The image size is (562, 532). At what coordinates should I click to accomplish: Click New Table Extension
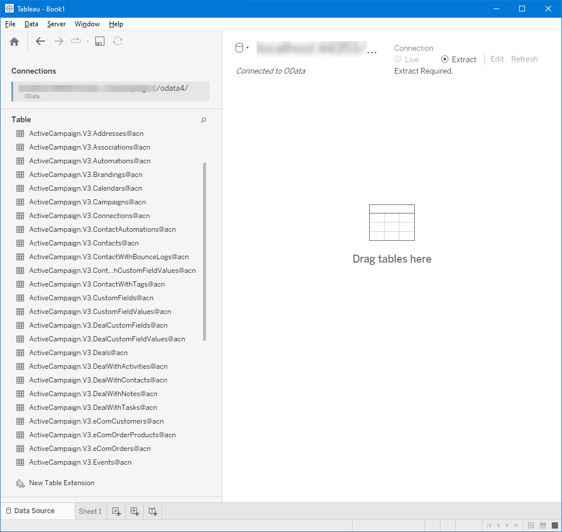(x=60, y=482)
